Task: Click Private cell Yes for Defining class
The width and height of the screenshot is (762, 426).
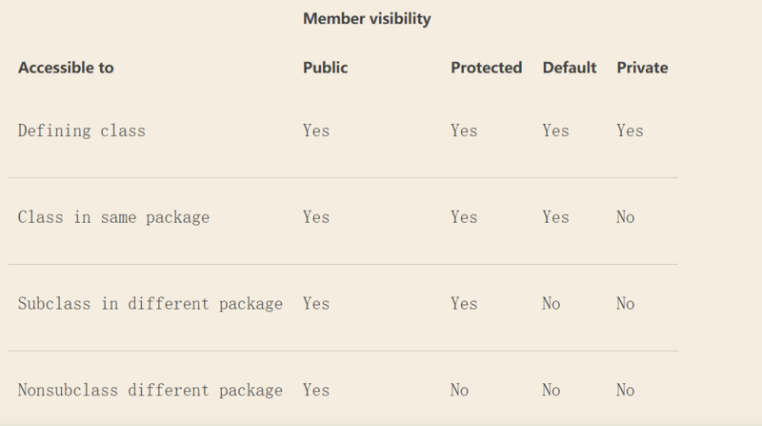Action: [x=630, y=131]
